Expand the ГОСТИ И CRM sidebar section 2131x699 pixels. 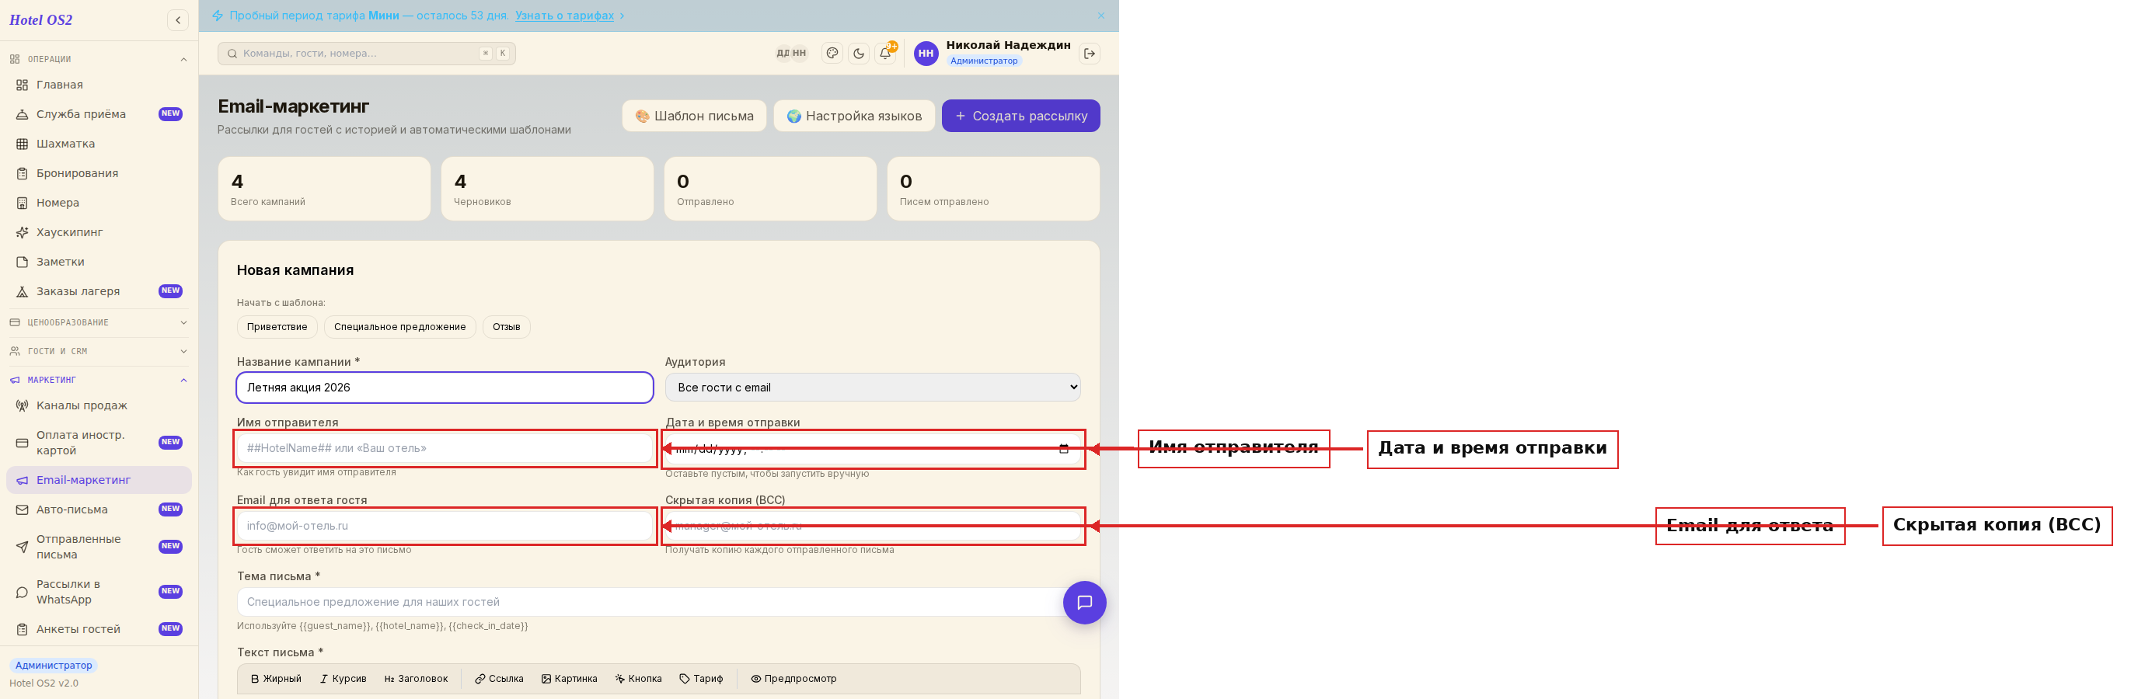(x=99, y=352)
